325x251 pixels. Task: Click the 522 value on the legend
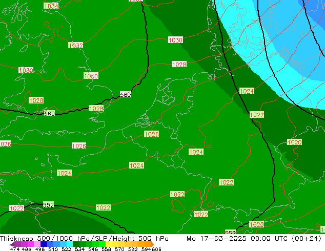pos(66,249)
